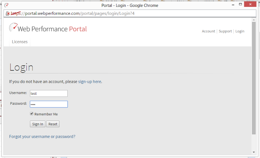
Task: Click the address bar URL text
Action: pyautogui.click(x=72, y=13)
